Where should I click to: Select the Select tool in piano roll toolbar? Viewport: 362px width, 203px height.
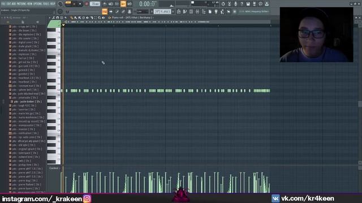(96, 17)
